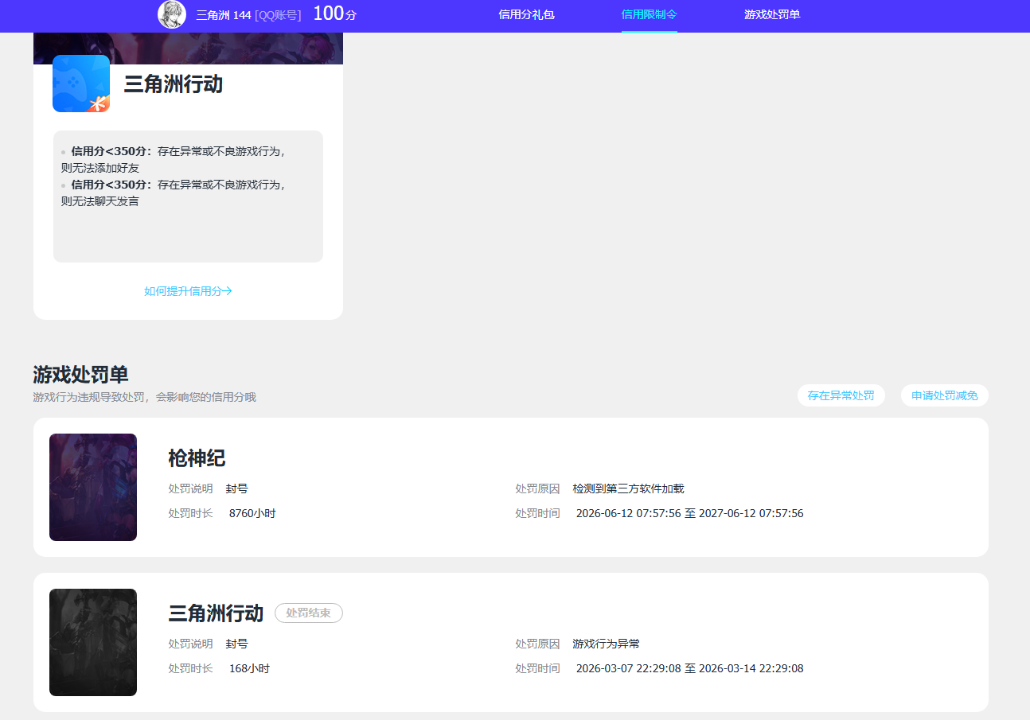Click the date range starting 2026-03-07
This screenshot has width=1030, height=720.
pos(689,669)
